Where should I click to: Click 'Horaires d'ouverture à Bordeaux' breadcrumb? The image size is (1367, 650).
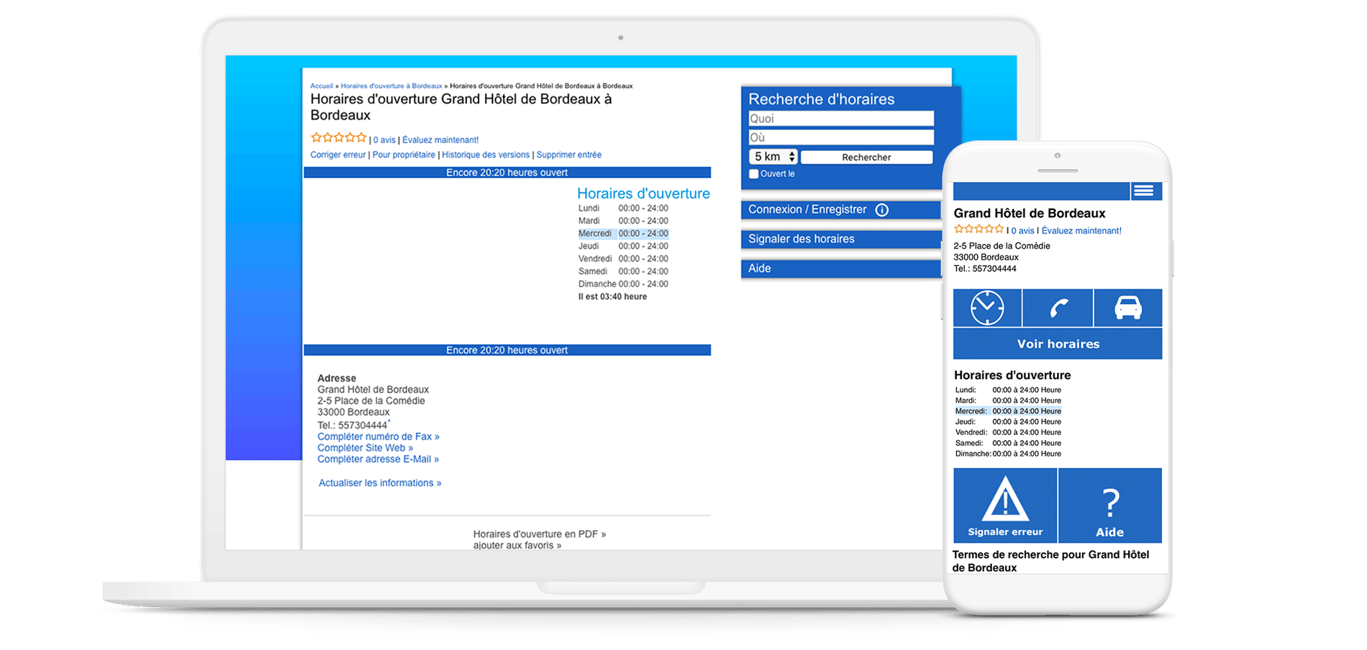coord(391,86)
